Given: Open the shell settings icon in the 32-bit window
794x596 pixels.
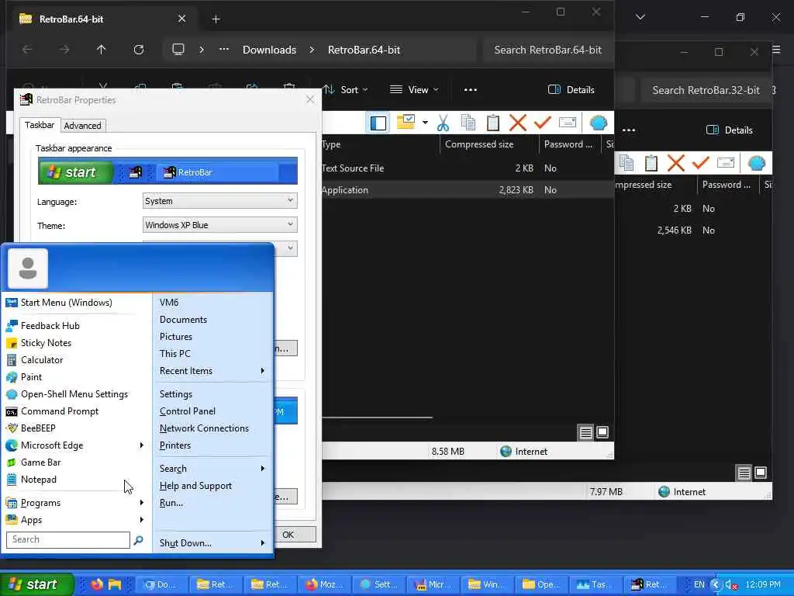Looking at the screenshot, I should point(757,163).
